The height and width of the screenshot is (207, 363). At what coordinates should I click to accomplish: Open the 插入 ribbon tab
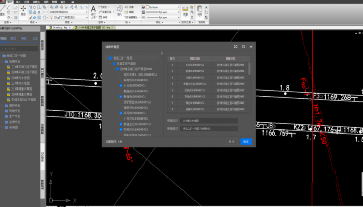[18, 2]
